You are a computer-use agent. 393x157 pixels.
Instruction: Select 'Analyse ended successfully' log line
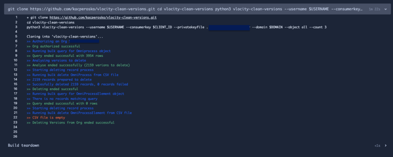pos(78,65)
